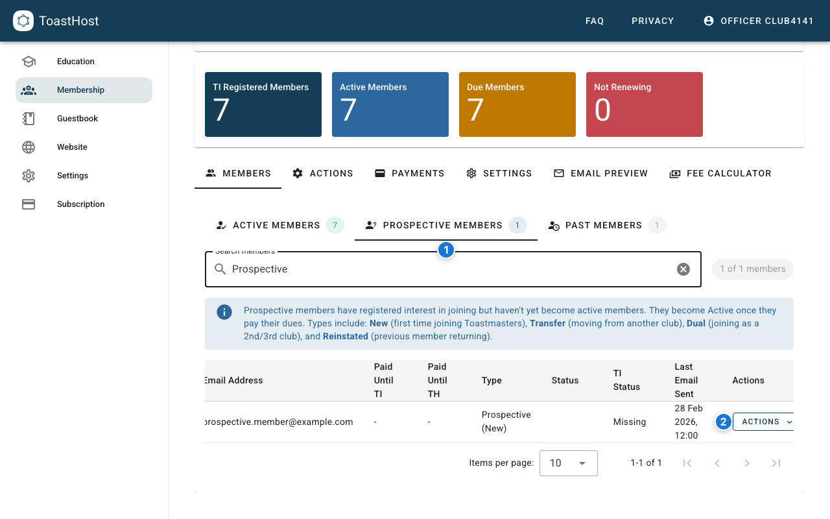
Task: Select the Active Members tab
Action: [276, 225]
